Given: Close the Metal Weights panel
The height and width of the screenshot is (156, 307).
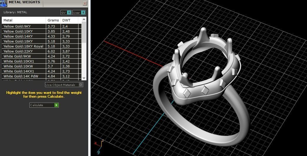Looking at the screenshot, I should click(85, 3).
